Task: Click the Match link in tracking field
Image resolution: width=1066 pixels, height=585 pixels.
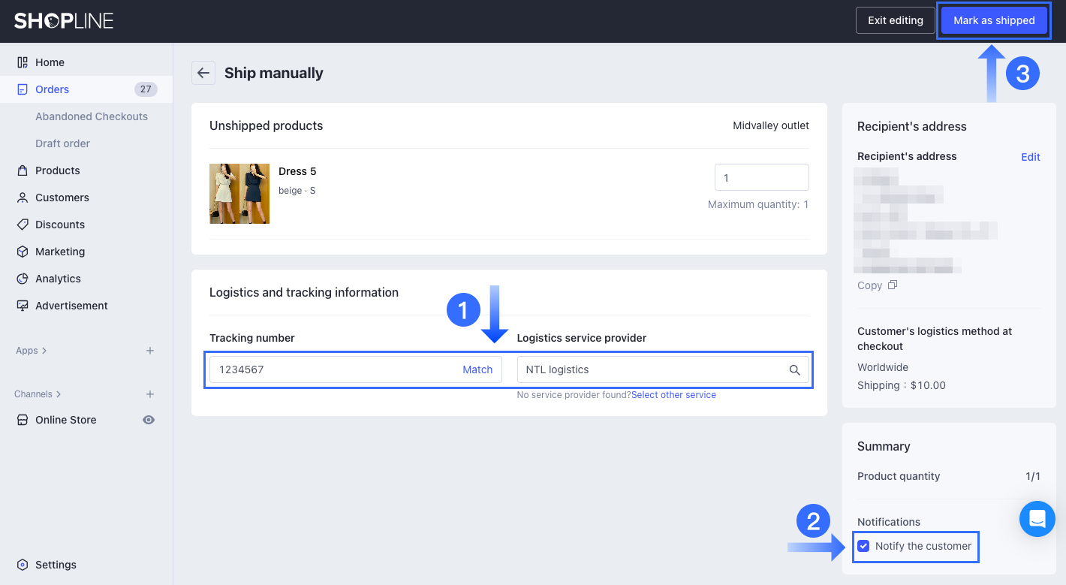Action: click(477, 369)
